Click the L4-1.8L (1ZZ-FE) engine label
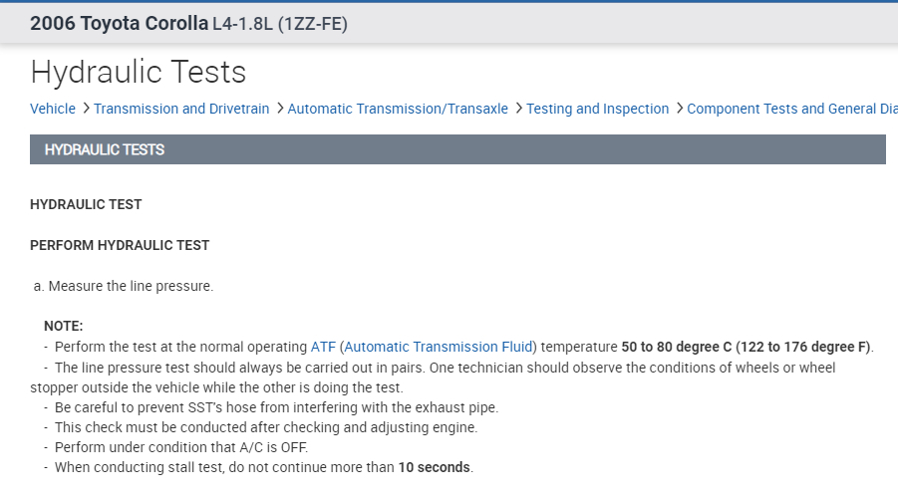This screenshot has height=503, width=898. coord(280,24)
